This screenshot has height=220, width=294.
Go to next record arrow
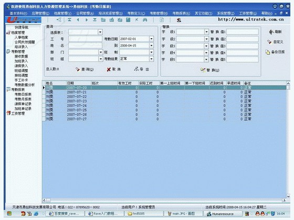87,20
